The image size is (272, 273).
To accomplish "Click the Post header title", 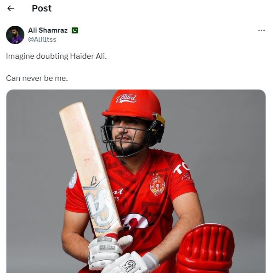I will pos(42,8).
